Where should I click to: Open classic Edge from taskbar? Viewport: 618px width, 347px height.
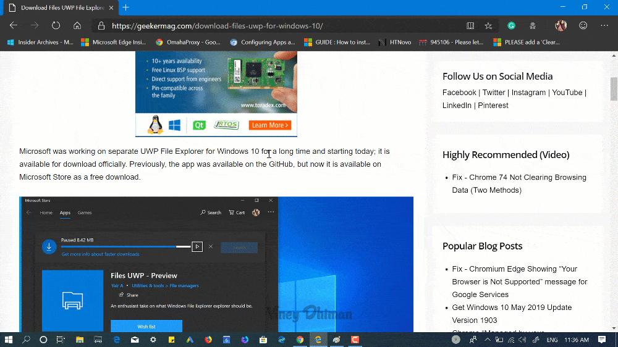[117, 340]
